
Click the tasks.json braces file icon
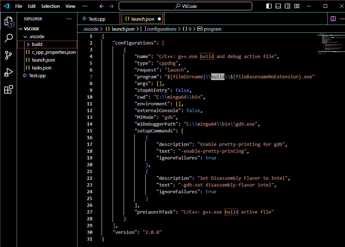pyautogui.click(x=28, y=68)
